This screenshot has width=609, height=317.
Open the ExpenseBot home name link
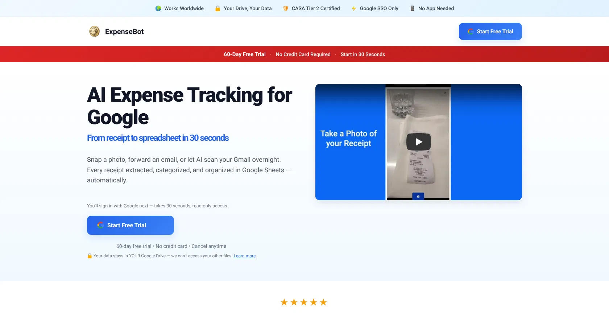124,31
